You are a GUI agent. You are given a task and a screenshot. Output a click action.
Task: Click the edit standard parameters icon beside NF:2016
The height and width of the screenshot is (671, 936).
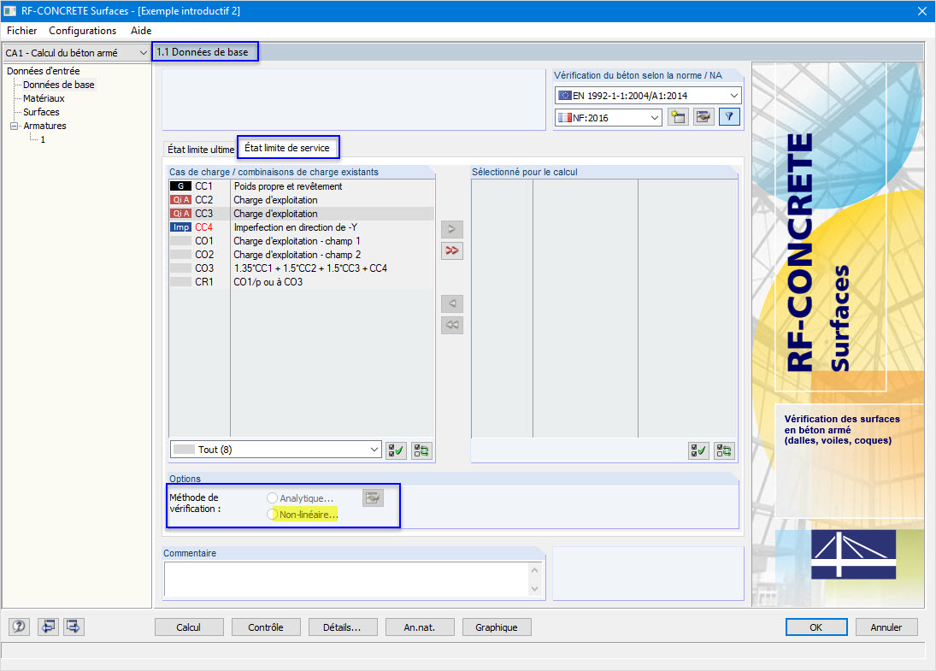coord(703,117)
